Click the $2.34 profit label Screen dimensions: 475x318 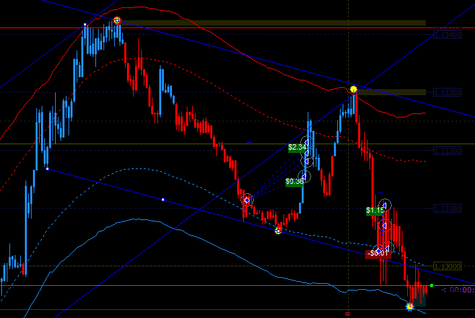coord(297,148)
